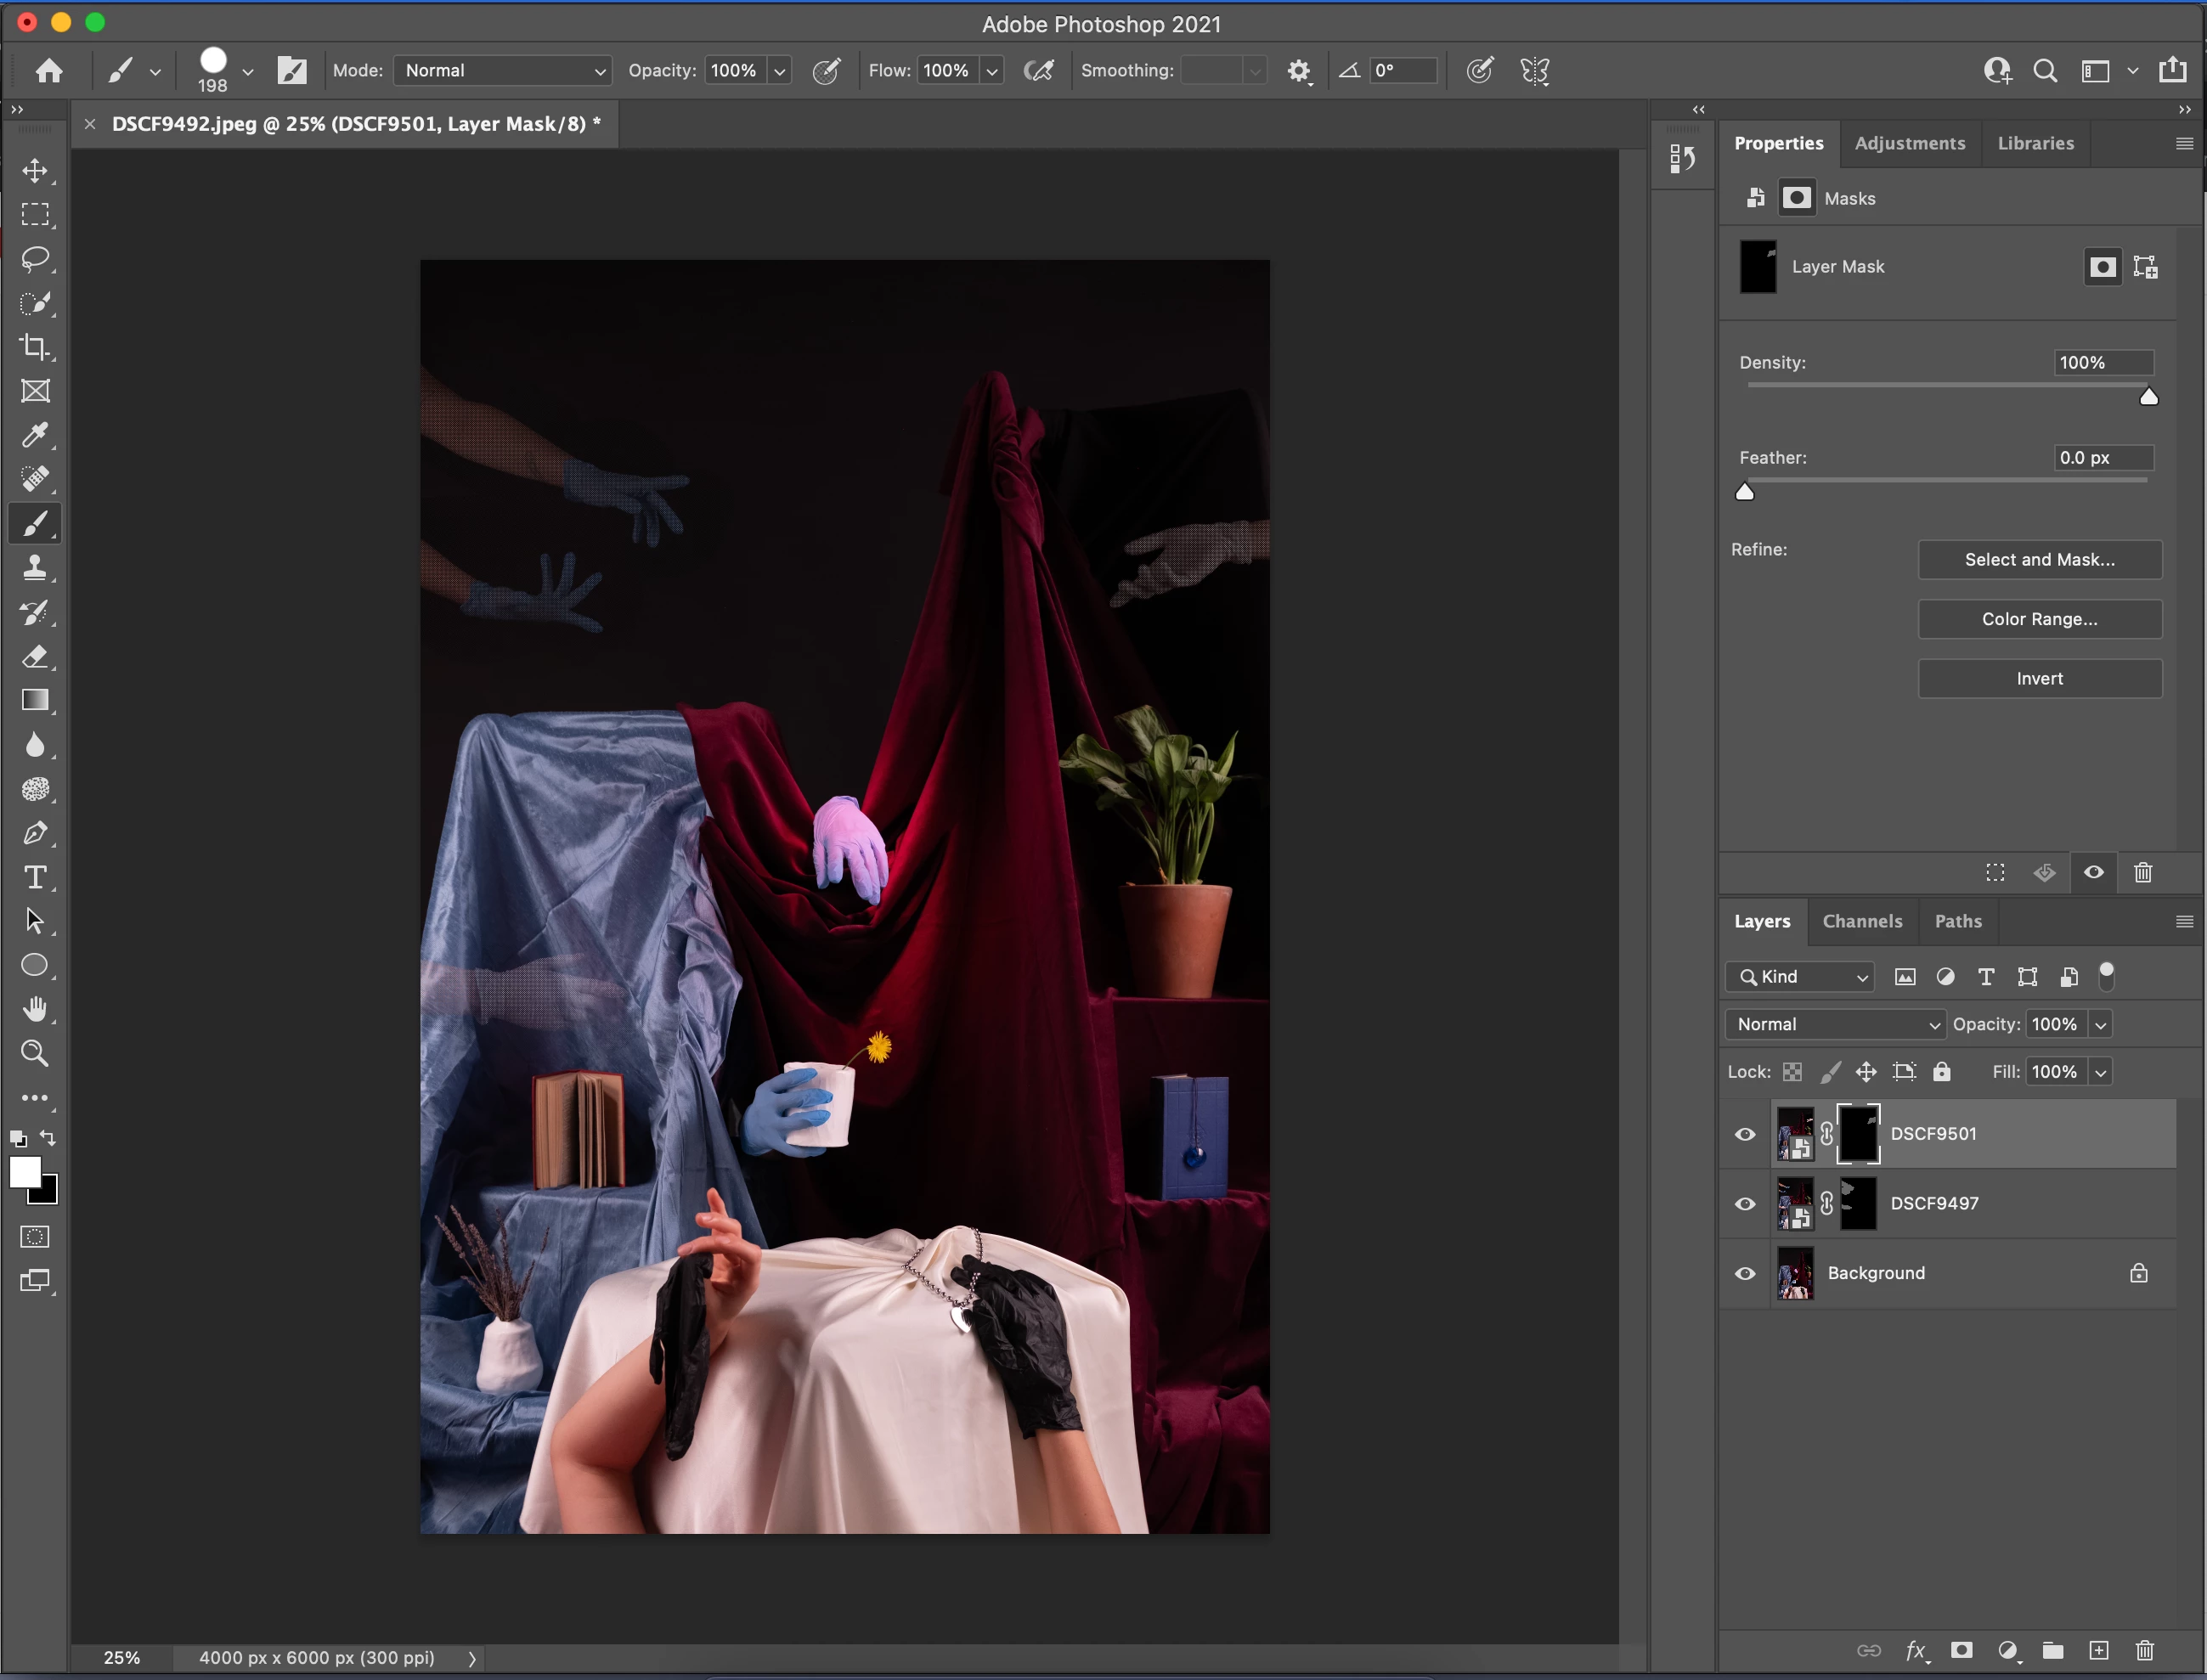Viewport: 2207px width, 1680px height.
Task: Click delete layer trash icon
Action: click(x=2145, y=1650)
